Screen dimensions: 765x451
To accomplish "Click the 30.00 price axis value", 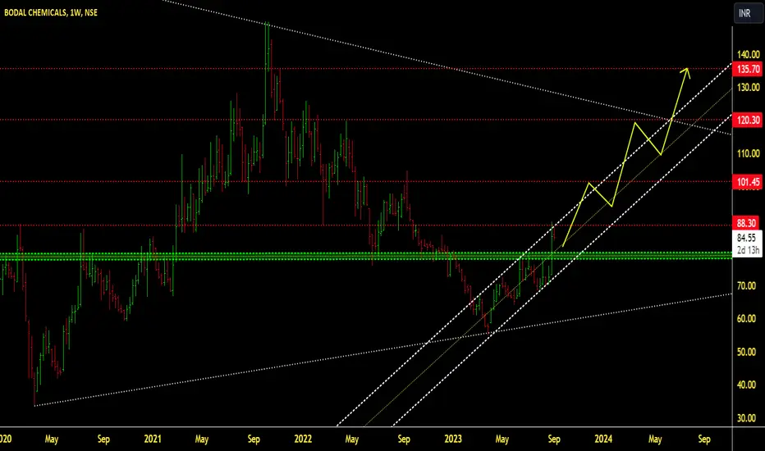I will pyautogui.click(x=746, y=418).
